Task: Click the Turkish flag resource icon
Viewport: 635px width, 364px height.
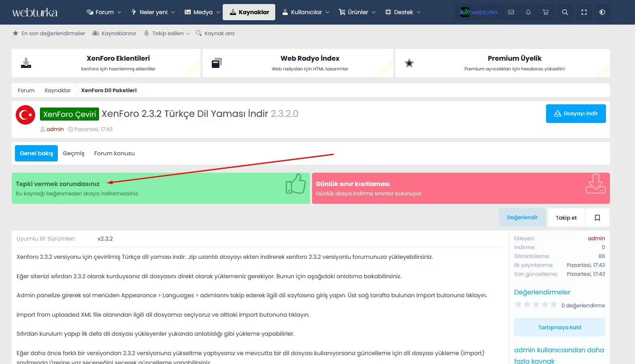Action: [25, 115]
